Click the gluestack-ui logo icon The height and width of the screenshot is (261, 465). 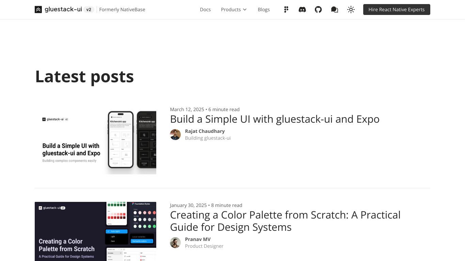(x=38, y=10)
